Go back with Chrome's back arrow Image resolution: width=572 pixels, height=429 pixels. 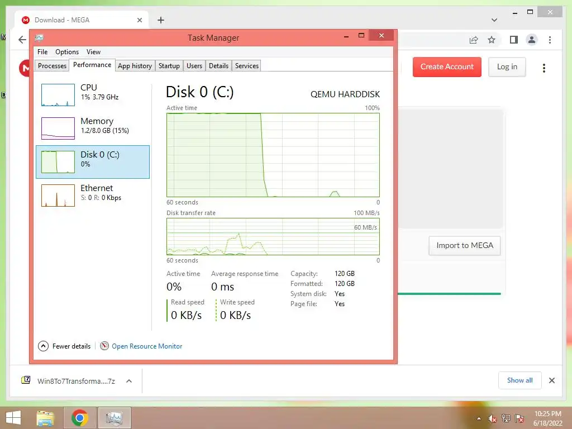[x=22, y=40]
